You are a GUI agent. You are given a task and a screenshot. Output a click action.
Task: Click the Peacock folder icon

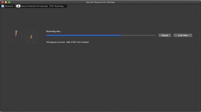click(x=3, y=6)
